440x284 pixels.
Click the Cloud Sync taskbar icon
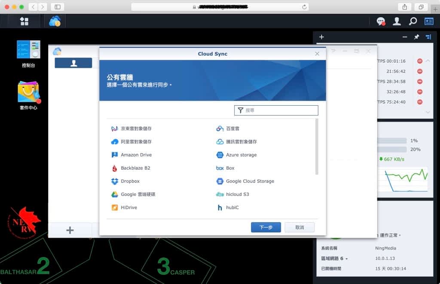click(55, 21)
